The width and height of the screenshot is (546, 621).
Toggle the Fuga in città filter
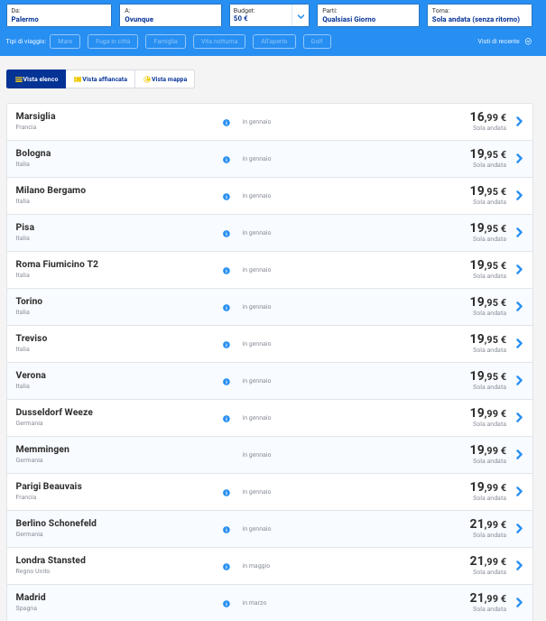114,42
